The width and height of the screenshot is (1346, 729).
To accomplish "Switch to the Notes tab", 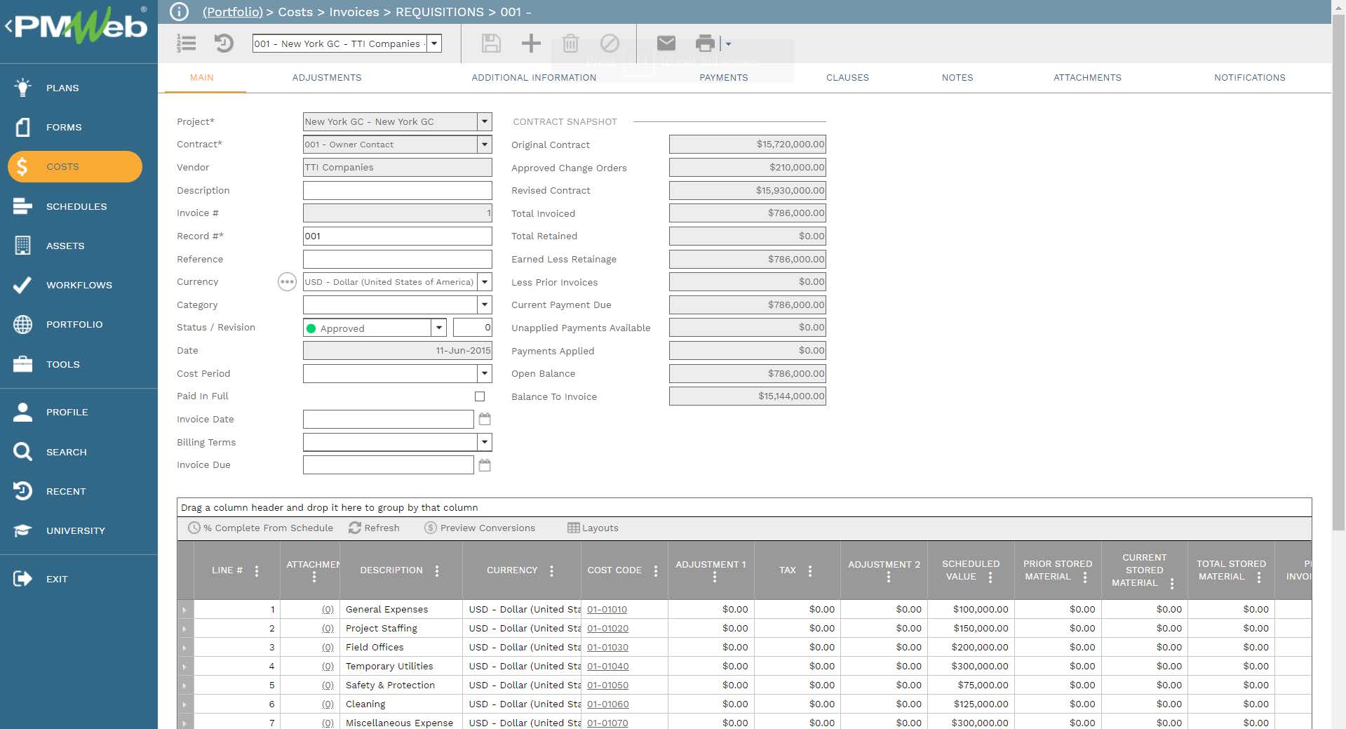I will [x=957, y=78].
